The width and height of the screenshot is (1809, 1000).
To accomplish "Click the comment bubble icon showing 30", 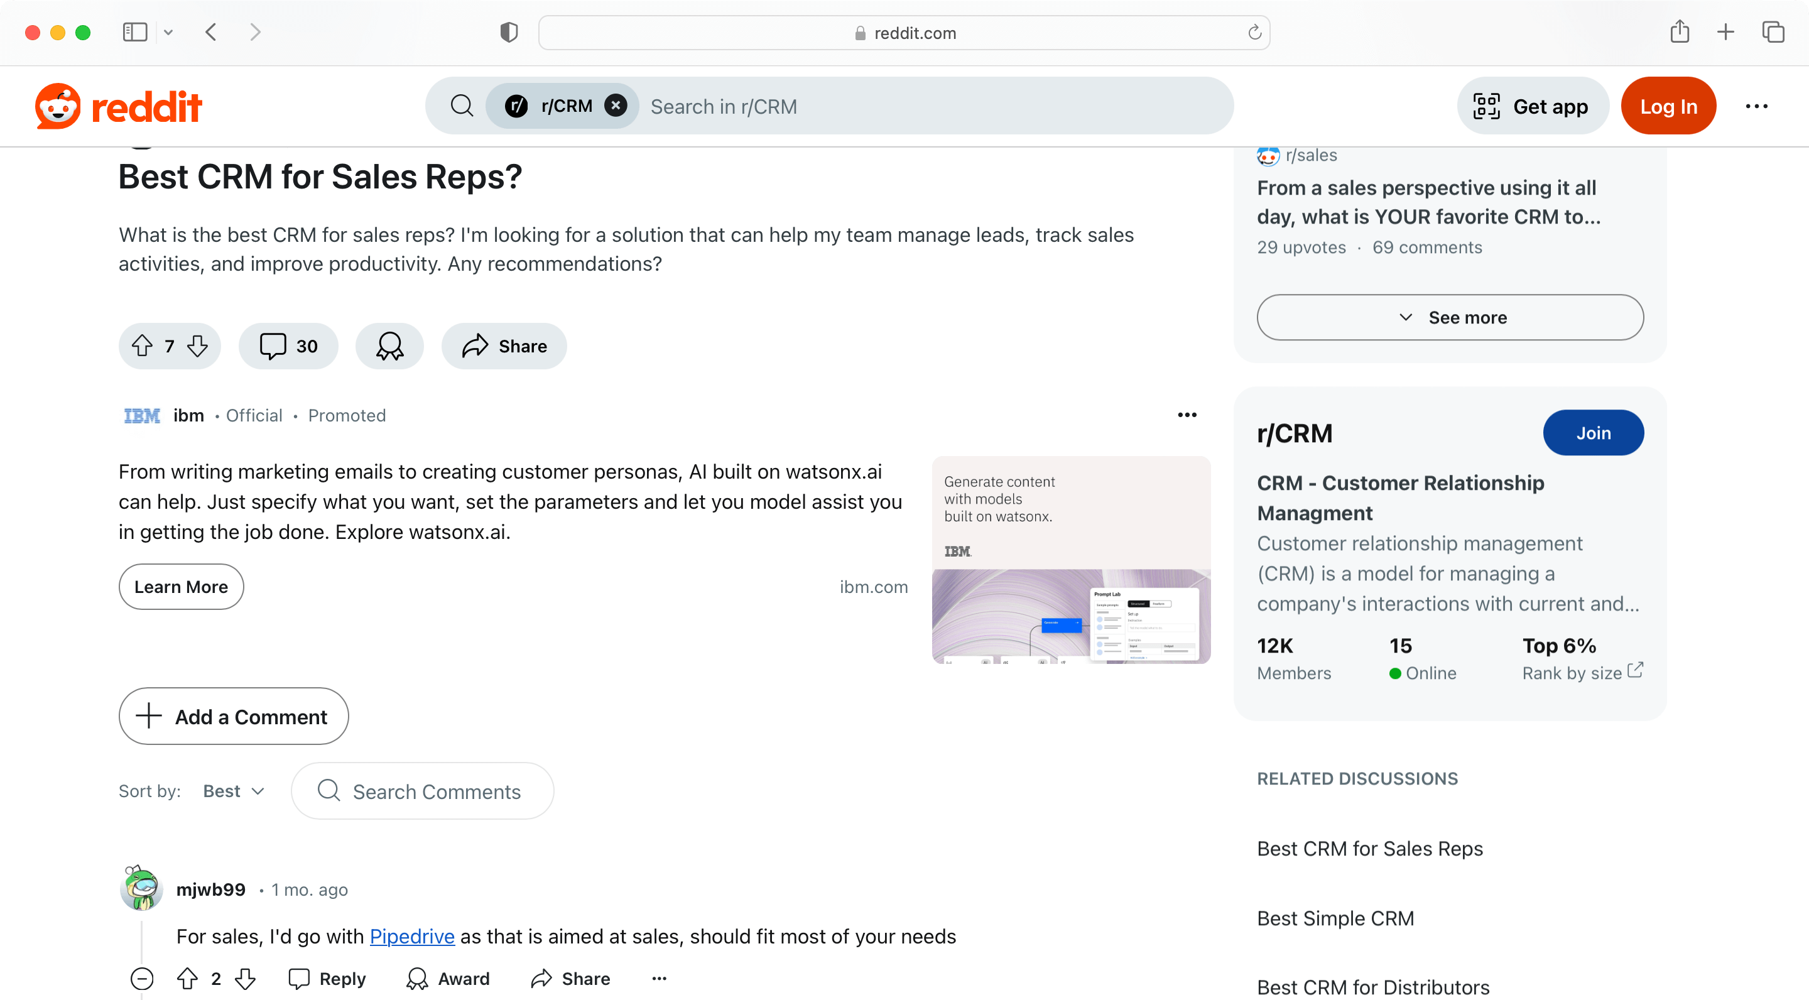I will 288,346.
